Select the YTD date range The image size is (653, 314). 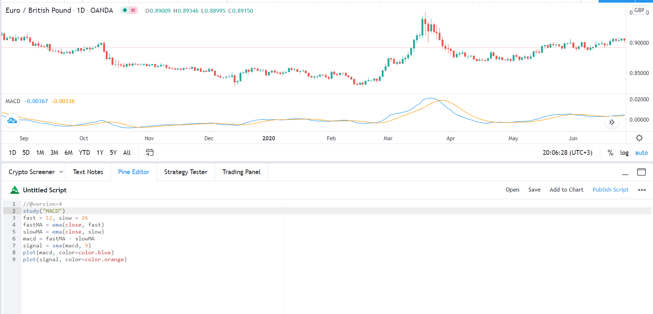(x=84, y=153)
